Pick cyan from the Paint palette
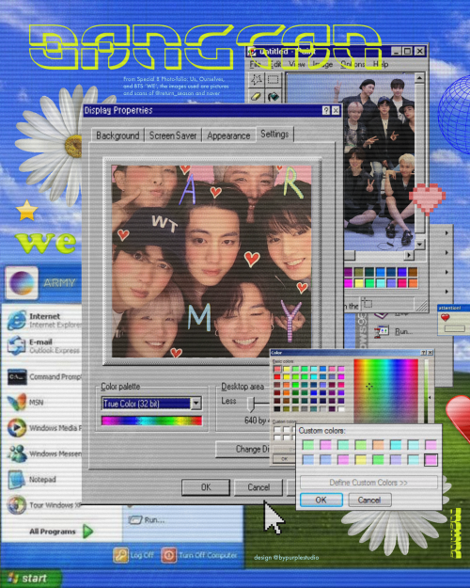The width and height of the screenshot is (470, 588). [x=381, y=283]
